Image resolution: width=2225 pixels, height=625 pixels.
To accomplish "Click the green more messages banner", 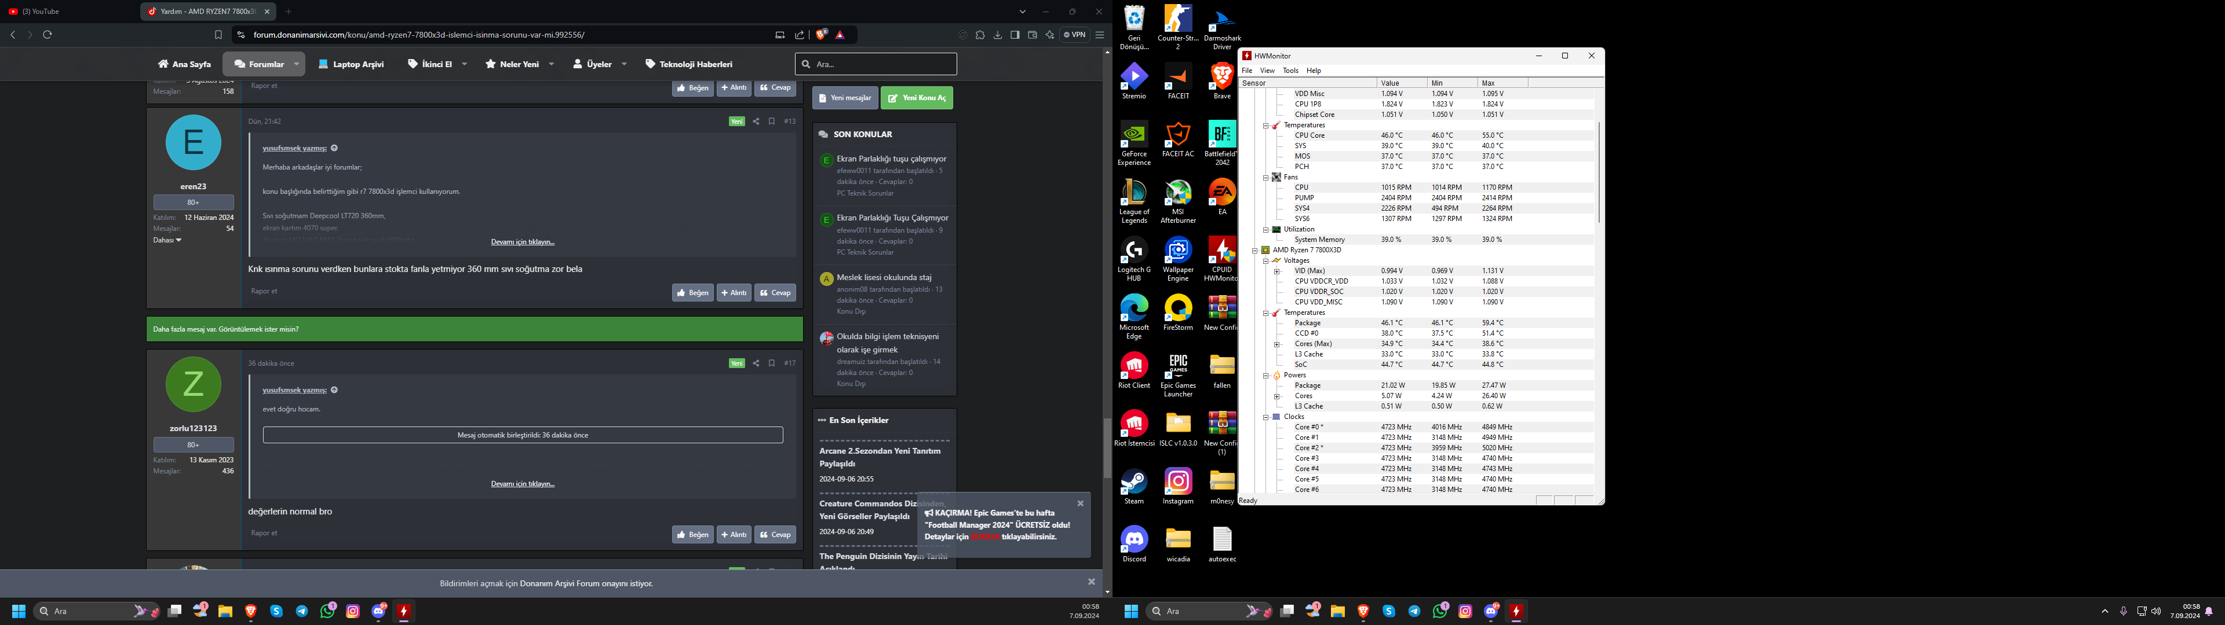I will 474,329.
